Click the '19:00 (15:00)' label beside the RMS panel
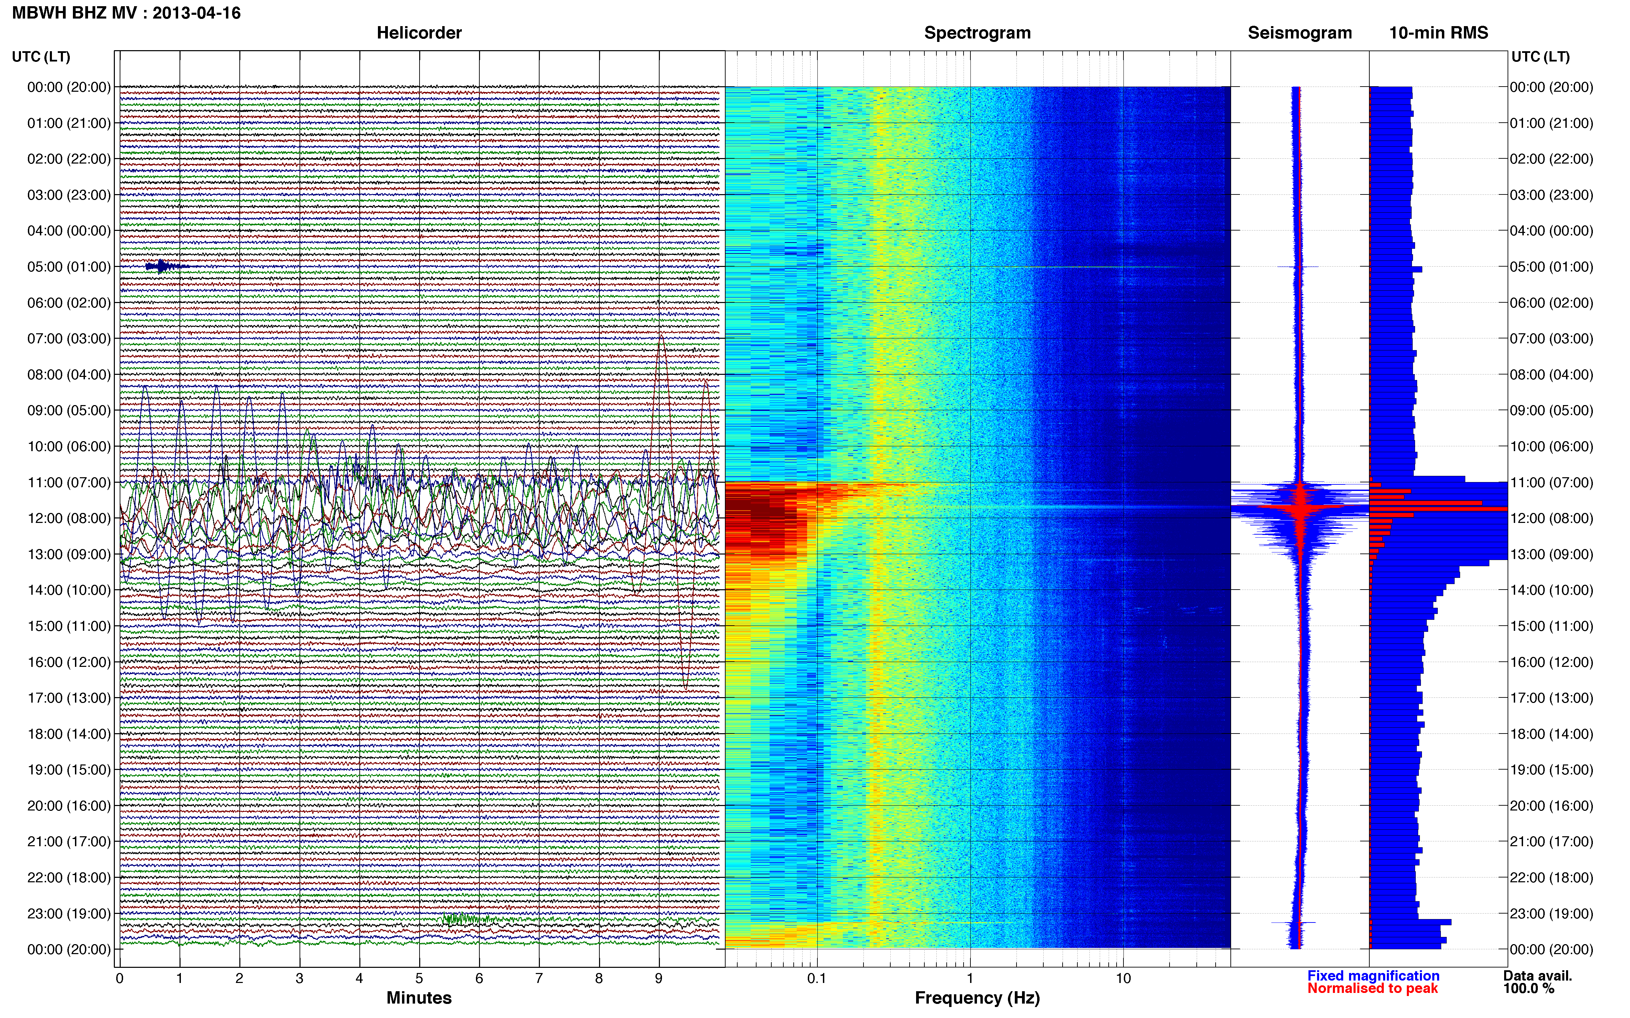The height and width of the screenshot is (1018, 1630). point(1551,770)
